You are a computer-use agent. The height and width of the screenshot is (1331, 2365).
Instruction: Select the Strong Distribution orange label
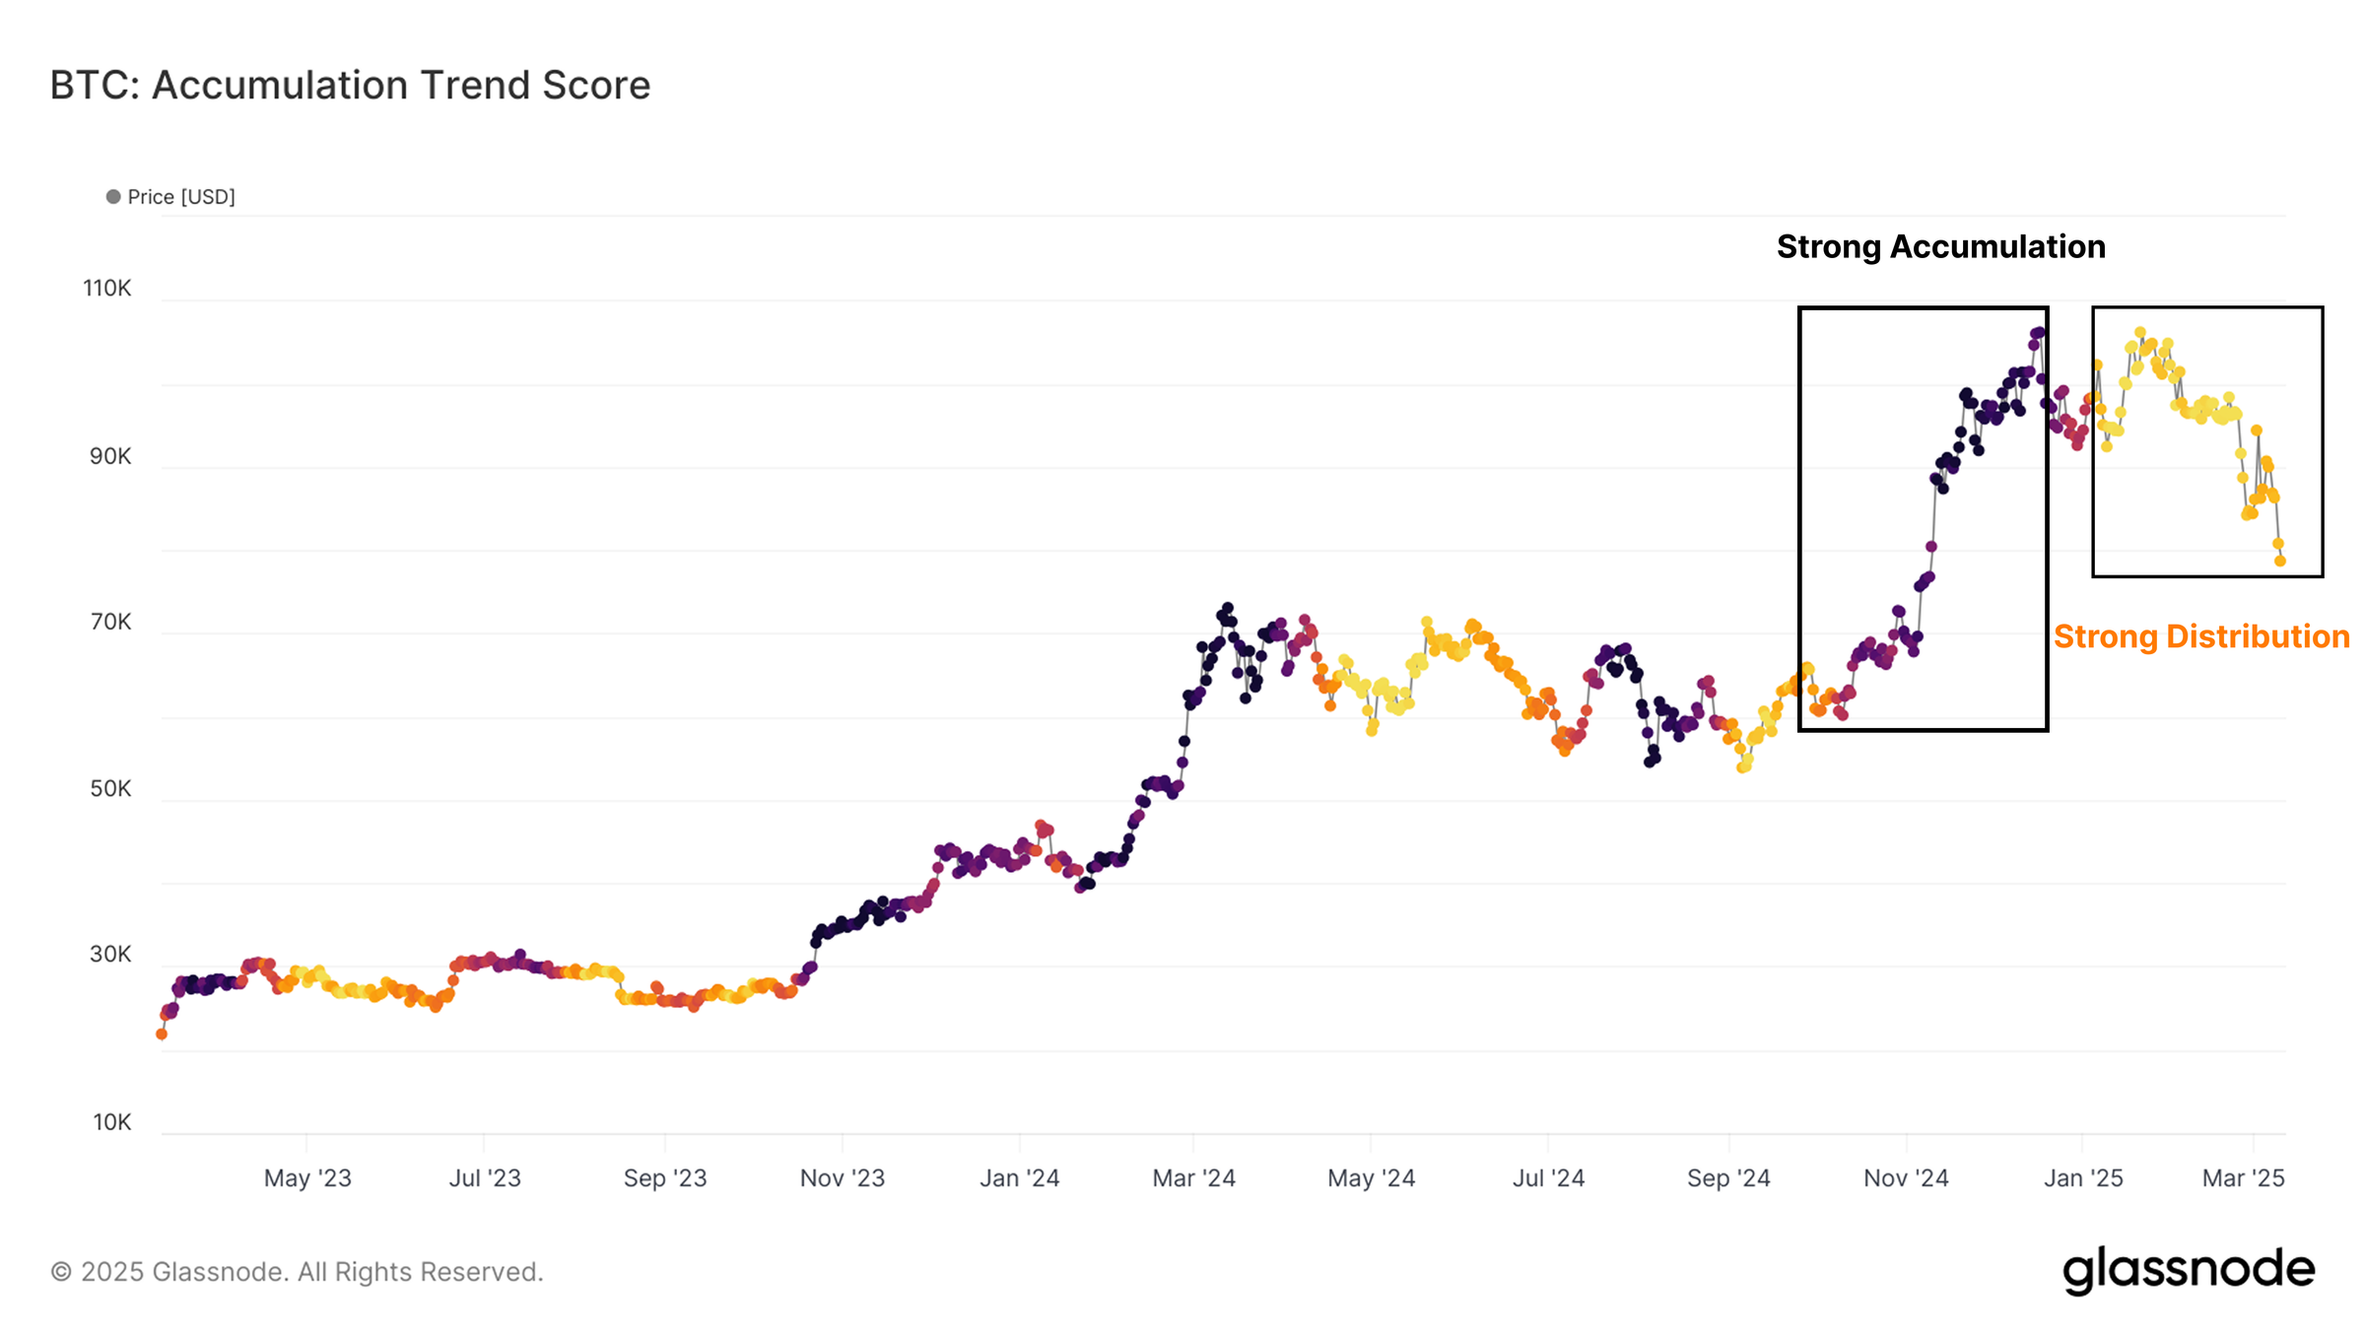(2200, 636)
